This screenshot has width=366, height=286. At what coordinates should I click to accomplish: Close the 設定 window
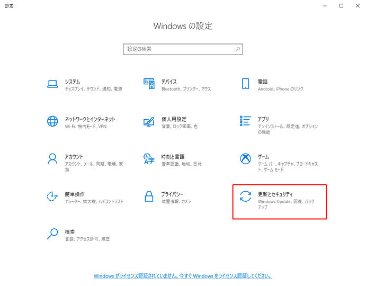point(358,6)
